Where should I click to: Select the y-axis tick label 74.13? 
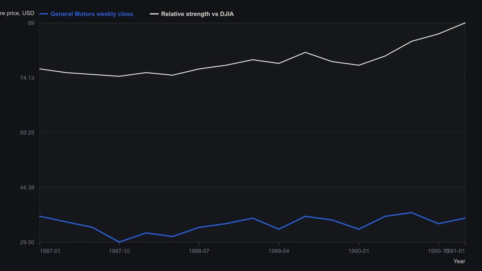tap(27, 78)
